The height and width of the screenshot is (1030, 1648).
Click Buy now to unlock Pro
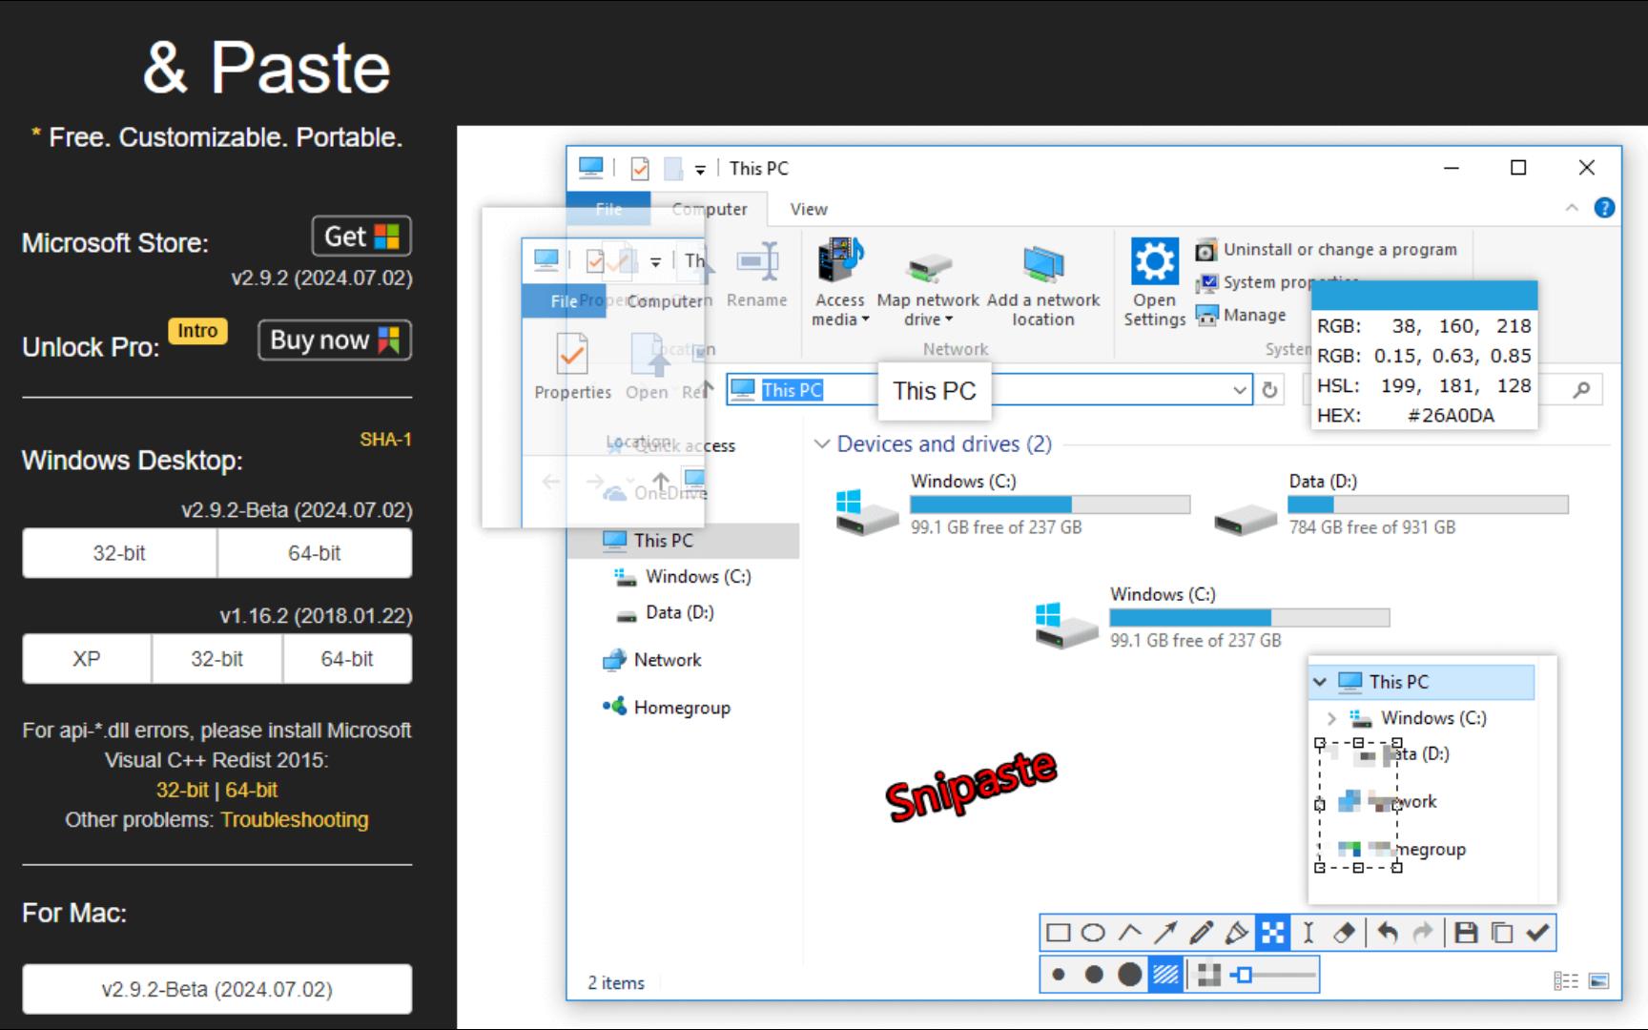pyautogui.click(x=335, y=340)
